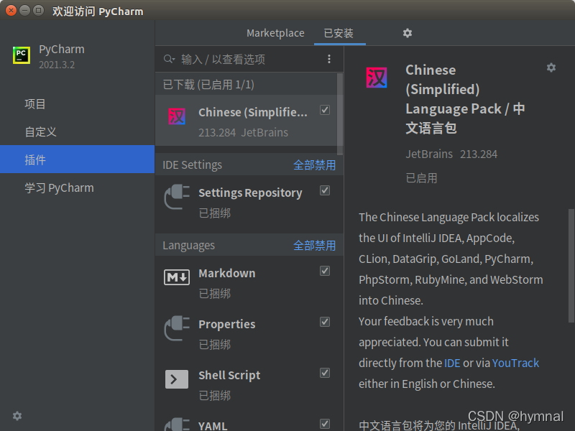Maximize the PyCharm welcome window
The width and height of the screenshot is (575, 431).
pos(38,11)
